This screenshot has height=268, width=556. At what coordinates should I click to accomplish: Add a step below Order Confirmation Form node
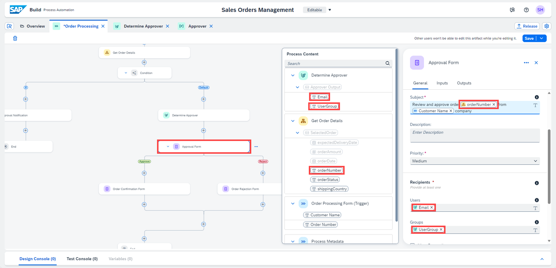pos(144,204)
